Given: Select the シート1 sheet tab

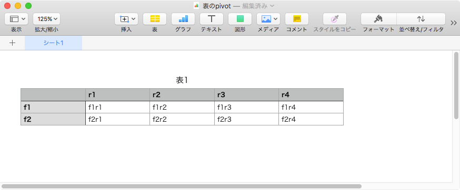Looking at the screenshot, I should pos(53,43).
